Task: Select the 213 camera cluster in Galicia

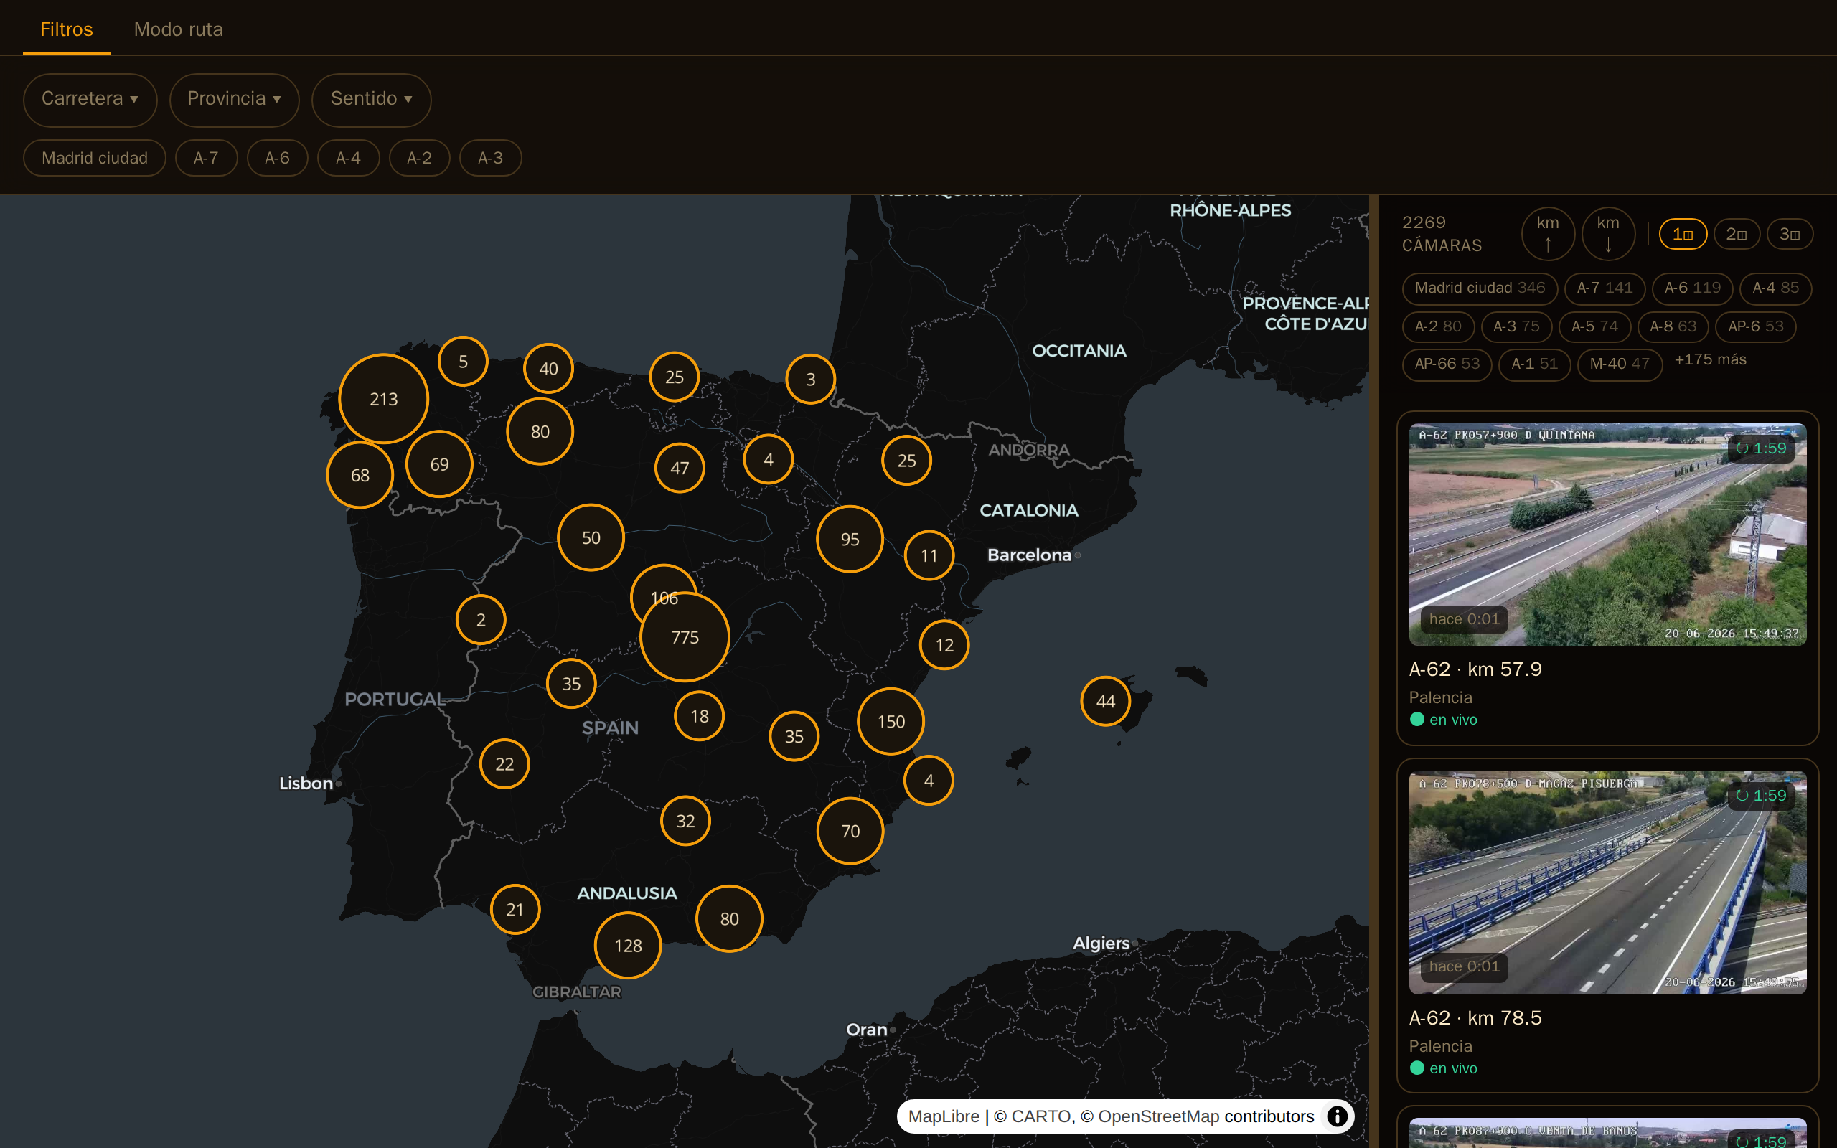Action: pos(383,399)
